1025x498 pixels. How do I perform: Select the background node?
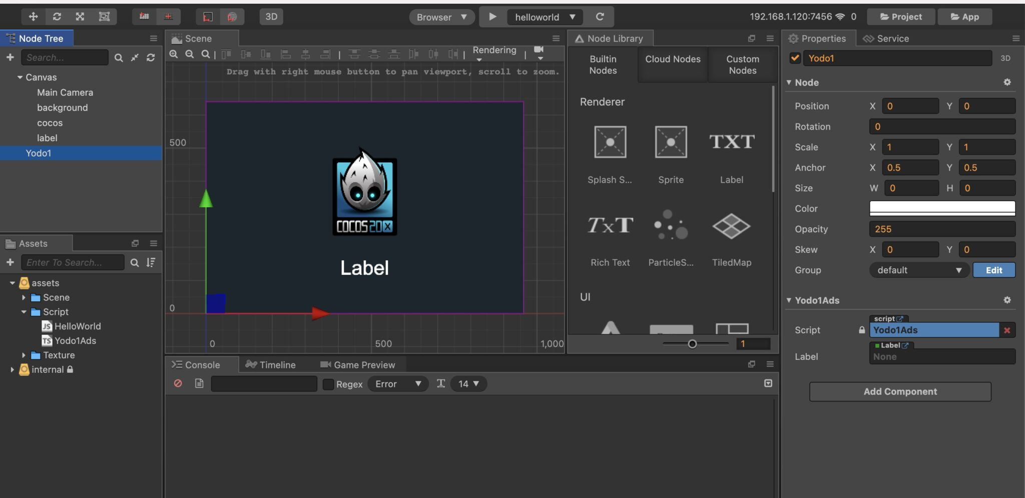coord(63,107)
